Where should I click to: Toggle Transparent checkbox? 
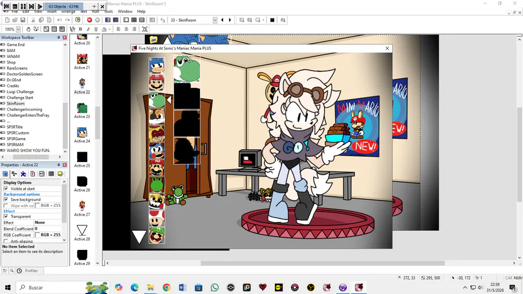(6, 216)
